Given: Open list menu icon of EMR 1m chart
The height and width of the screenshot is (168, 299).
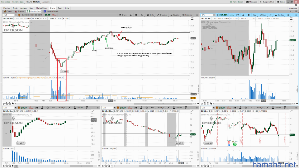Looking at the screenshot, I should [x=197, y=15].
